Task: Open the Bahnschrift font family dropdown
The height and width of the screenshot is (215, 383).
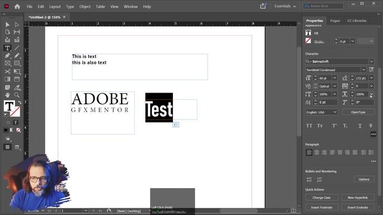Action: pyautogui.click(x=371, y=62)
